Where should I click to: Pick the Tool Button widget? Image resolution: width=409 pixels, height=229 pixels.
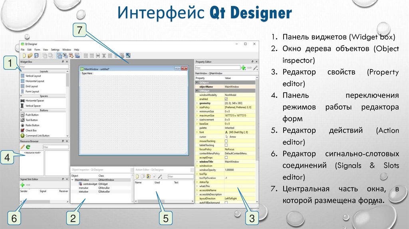tap(29, 120)
